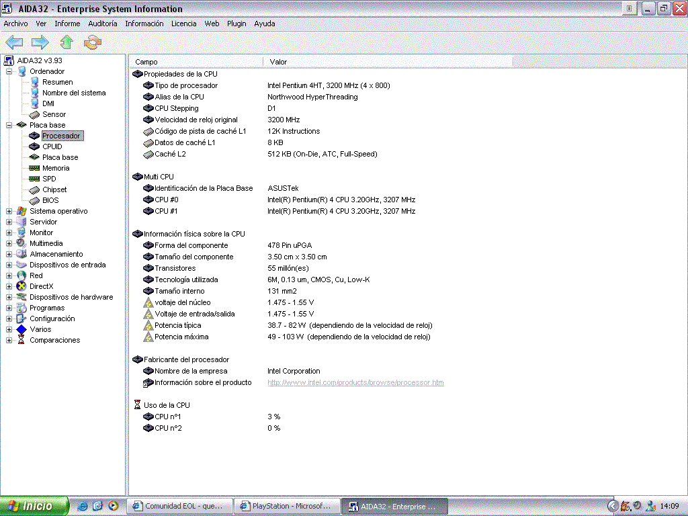Expand the Multimedia tree node

click(9, 243)
